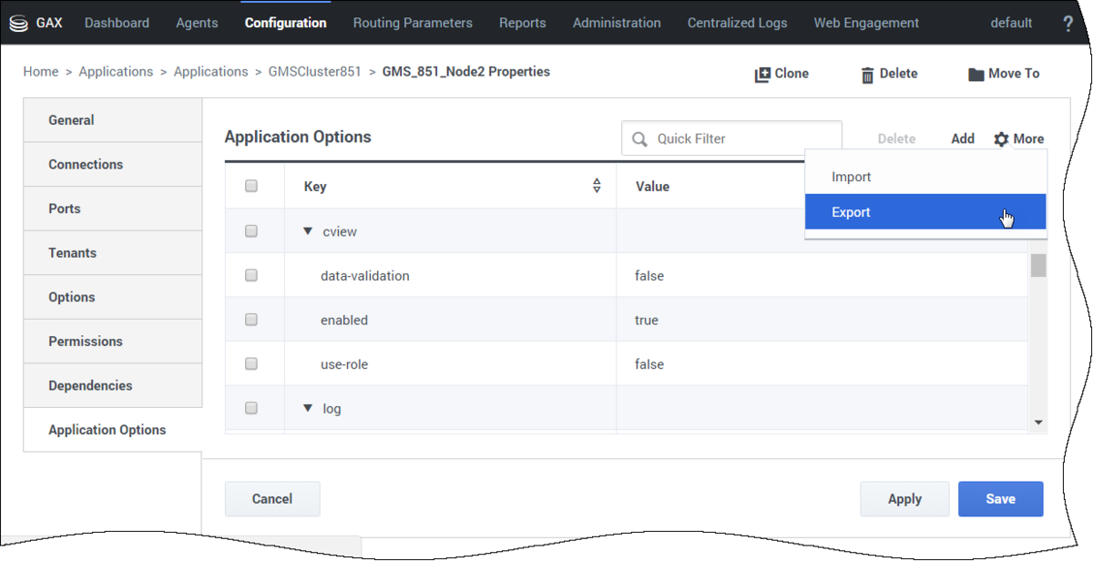Click the magnifier icon in Quick Filter

[x=640, y=139]
